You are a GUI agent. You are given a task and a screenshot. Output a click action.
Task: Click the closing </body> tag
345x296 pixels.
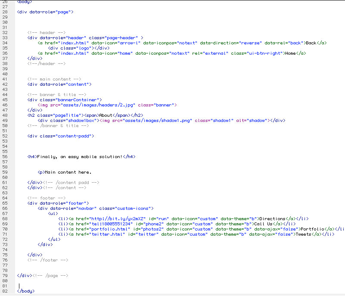(26, 291)
